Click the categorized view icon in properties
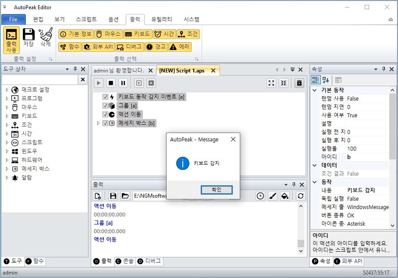Screen dimensions: 398x278 tap(316, 80)
